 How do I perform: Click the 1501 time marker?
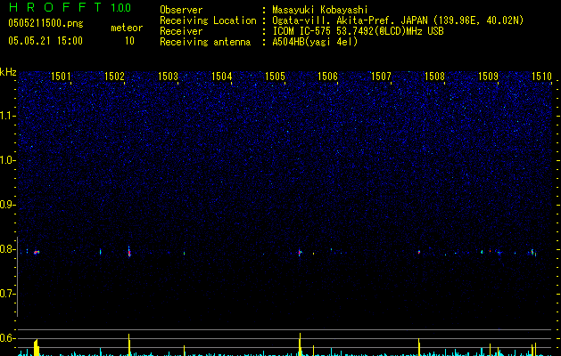tap(61, 76)
